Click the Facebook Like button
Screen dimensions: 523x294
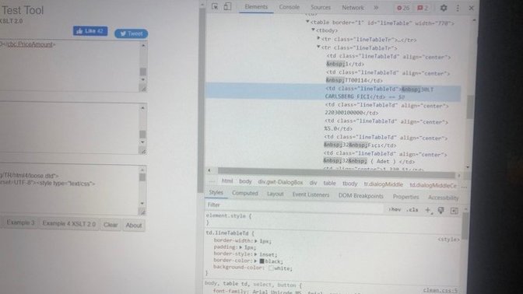(x=90, y=31)
